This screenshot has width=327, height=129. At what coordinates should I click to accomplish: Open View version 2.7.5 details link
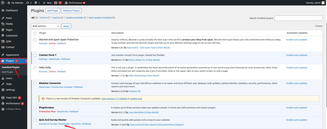click(x=114, y=99)
